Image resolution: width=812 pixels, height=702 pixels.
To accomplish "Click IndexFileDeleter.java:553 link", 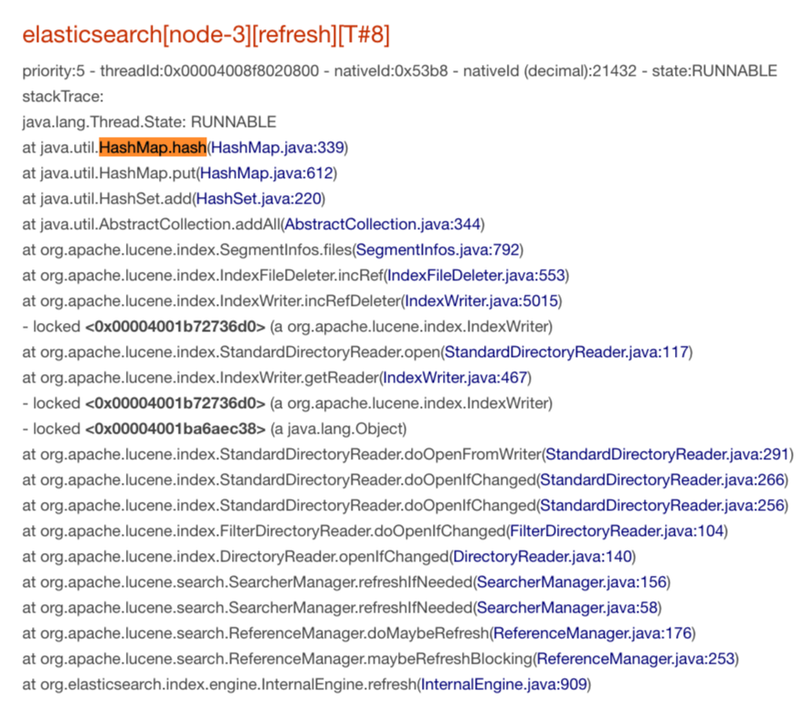I will coord(476,275).
